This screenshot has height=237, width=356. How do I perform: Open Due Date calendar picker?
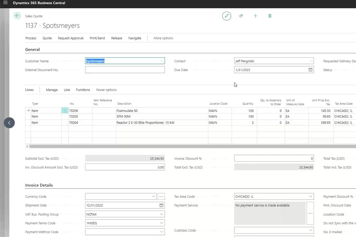click(311, 70)
